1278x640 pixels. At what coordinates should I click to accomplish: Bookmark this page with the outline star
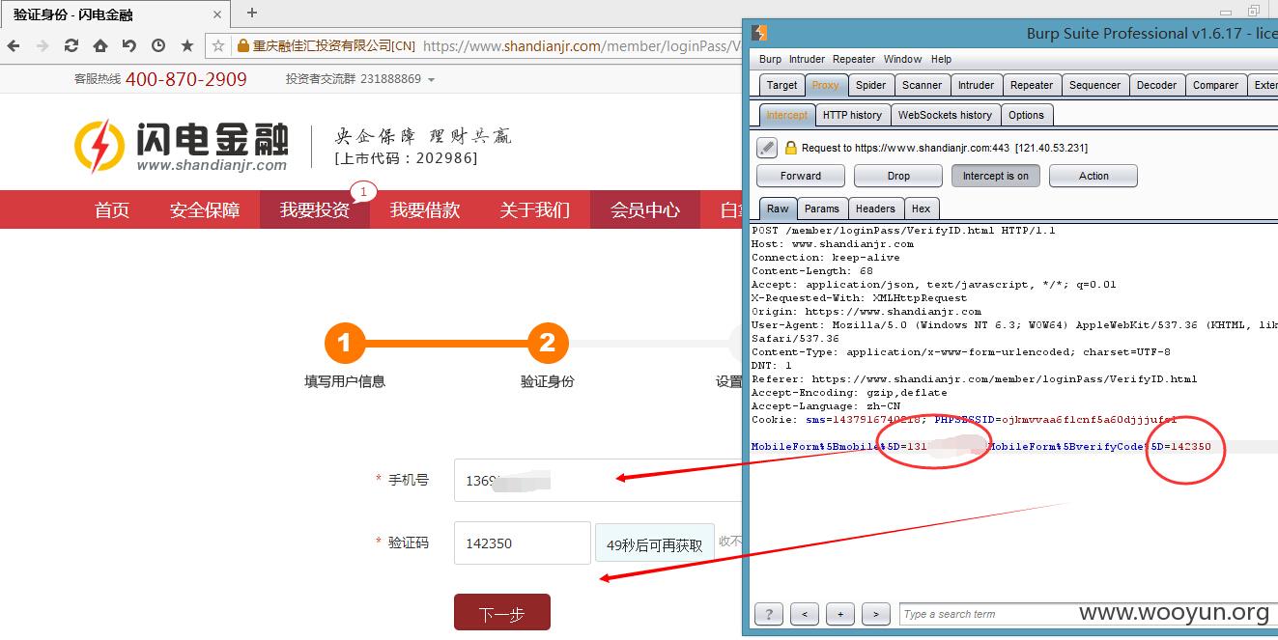pos(218,45)
